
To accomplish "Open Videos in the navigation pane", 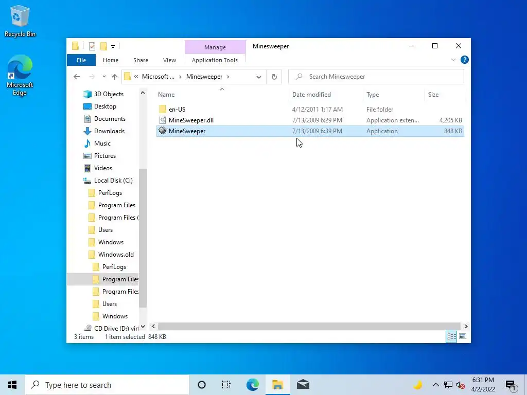I will coord(98,168).
